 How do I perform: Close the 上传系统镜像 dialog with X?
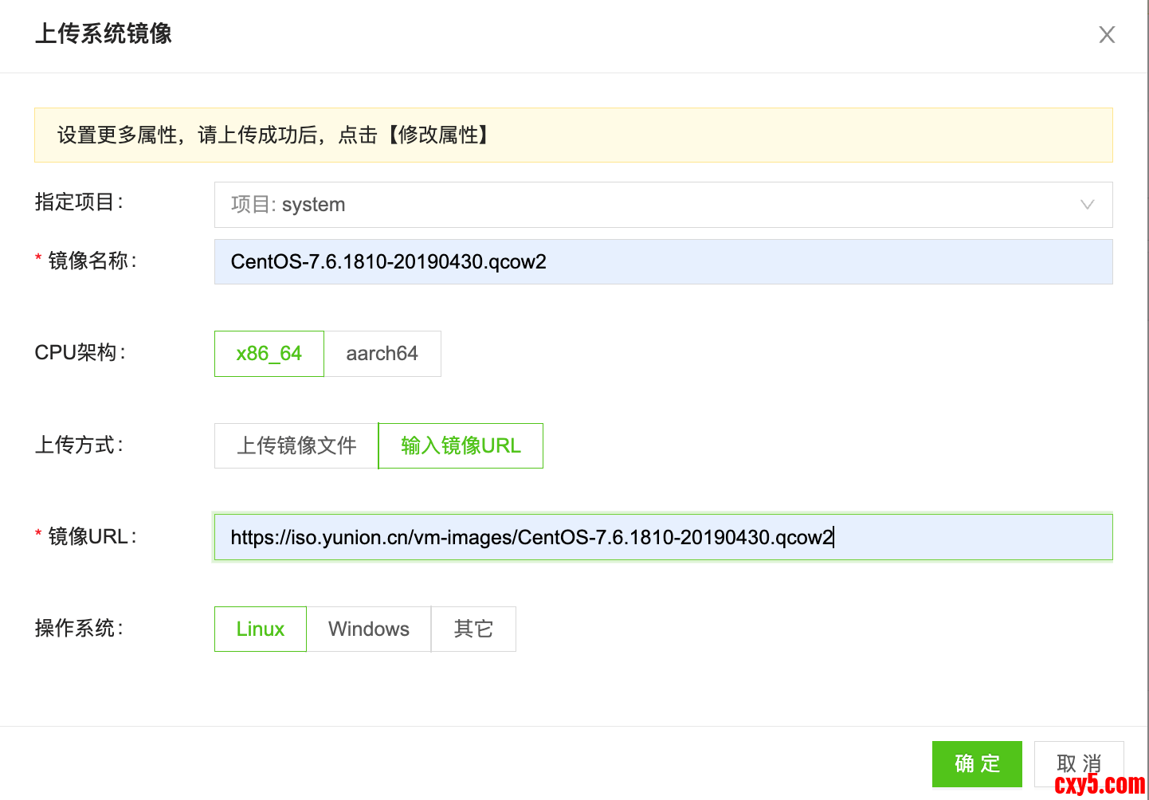point(1107,34)
